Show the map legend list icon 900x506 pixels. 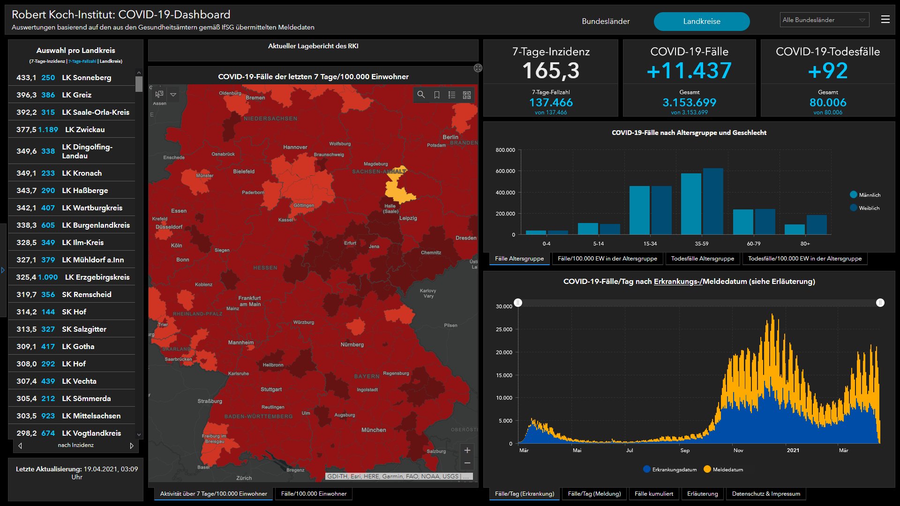click(452, 95)
